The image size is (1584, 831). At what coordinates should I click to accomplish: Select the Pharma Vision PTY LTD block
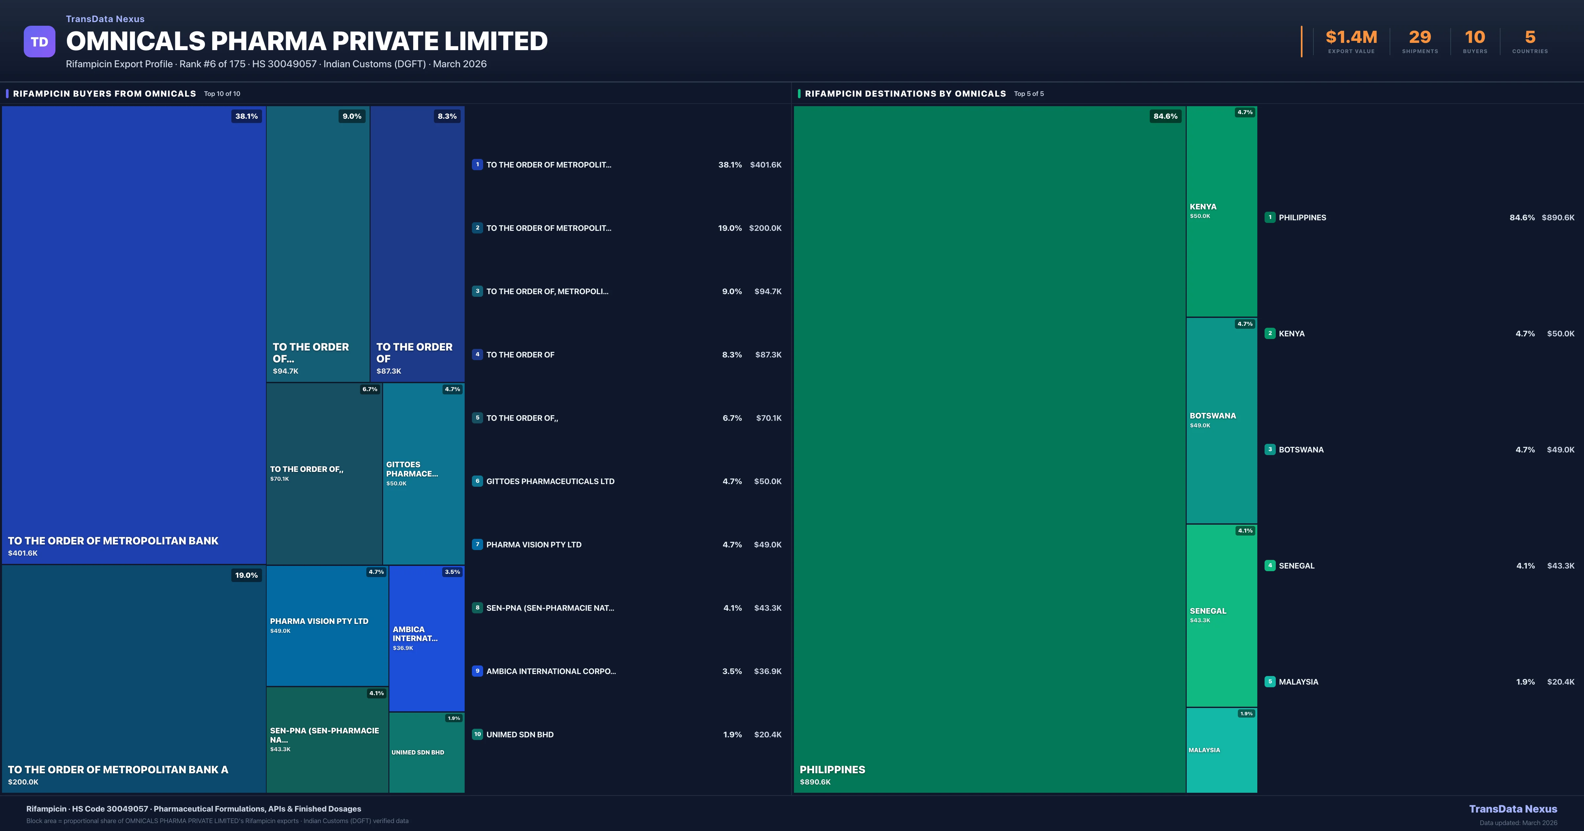coord(326,625)
